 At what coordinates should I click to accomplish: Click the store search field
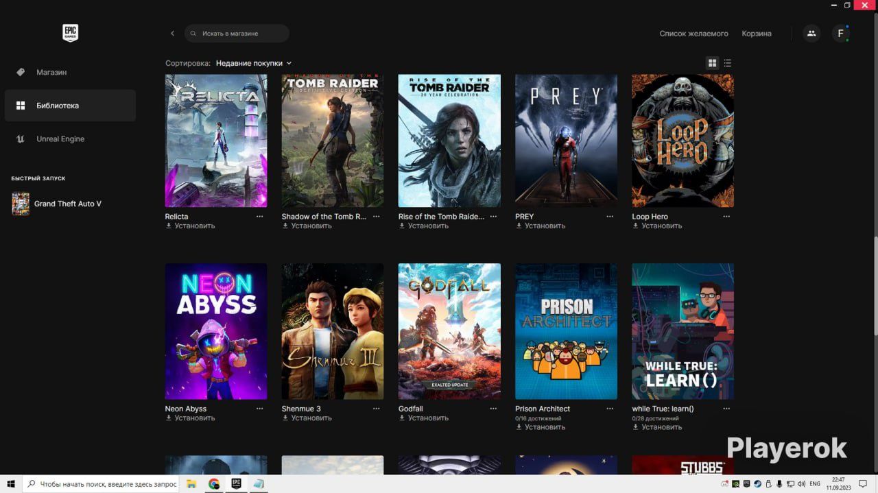coord(237,34)
